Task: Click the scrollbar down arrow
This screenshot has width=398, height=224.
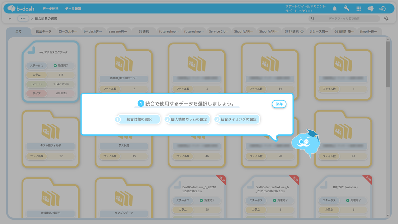Action: 388,215
